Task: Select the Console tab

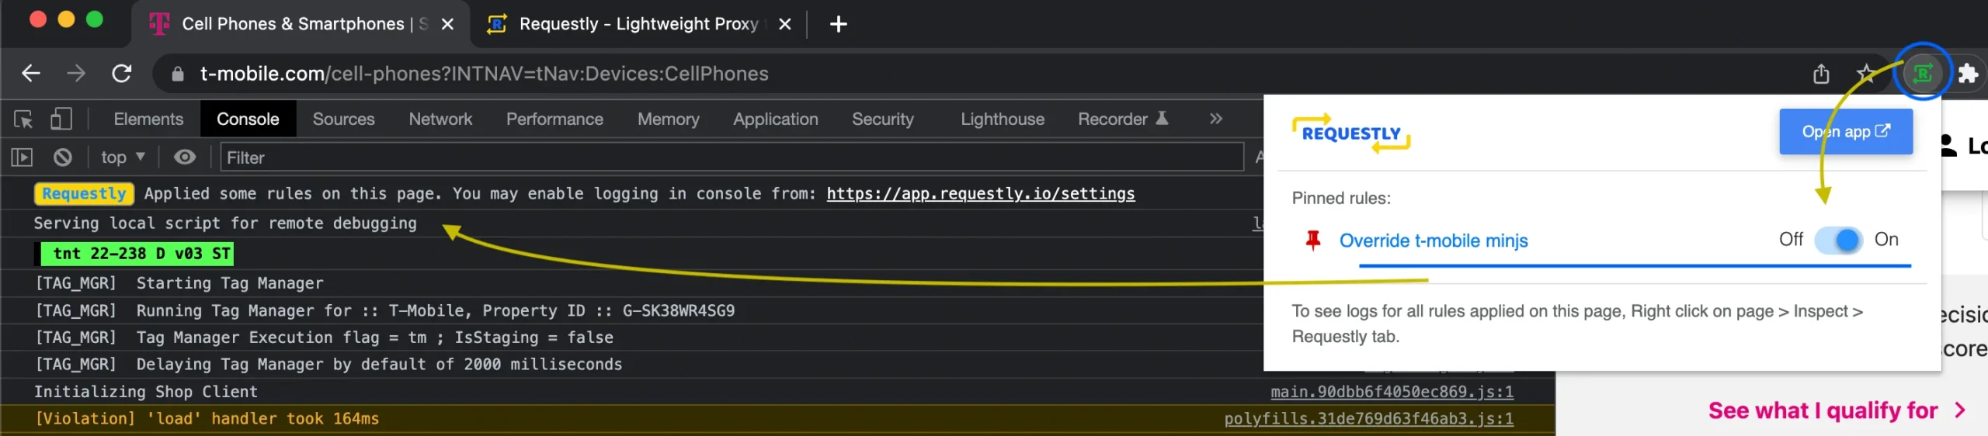Action: (248, 119)
